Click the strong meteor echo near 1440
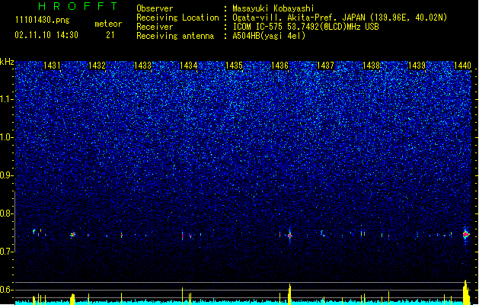The height and width of the screenshot is (305, 479). pos(466,235)
